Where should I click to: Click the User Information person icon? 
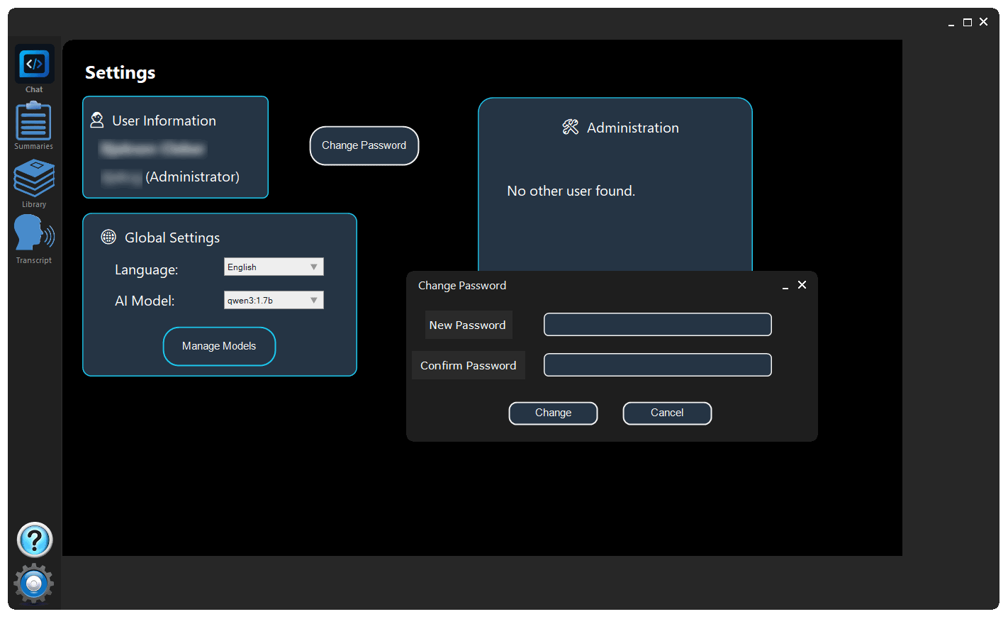click(x=97, y=121)
